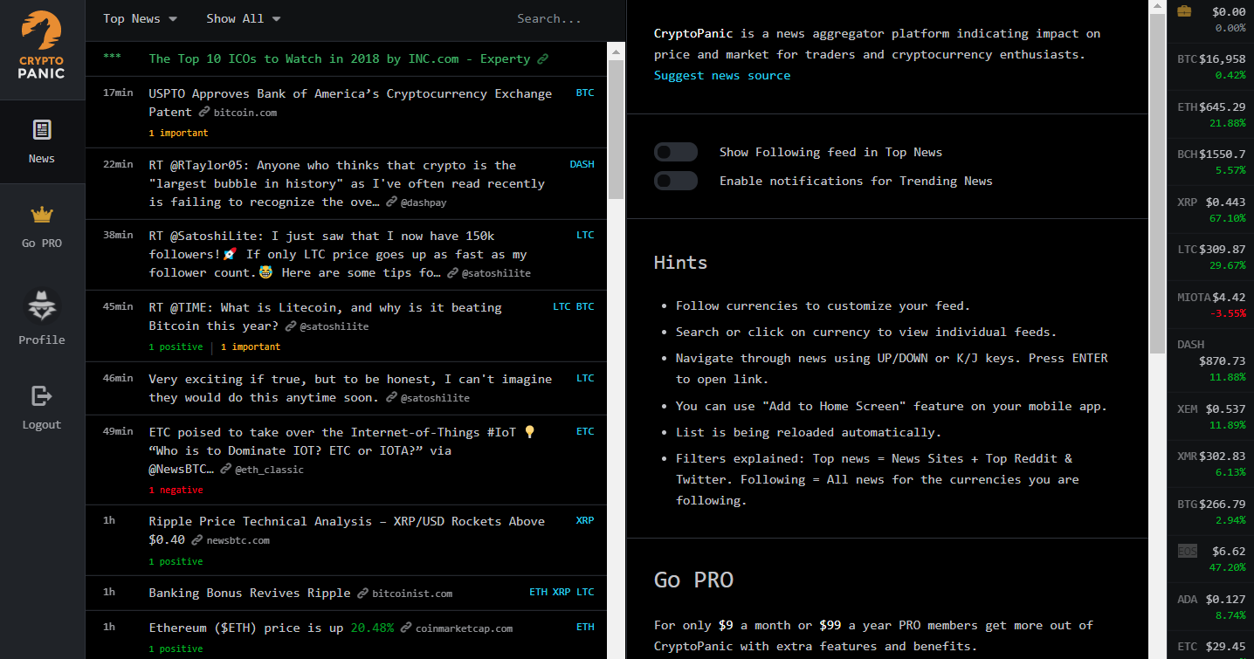This screenshot has height=659, width=1254.
Task: Click ETC tag on IoT post
Action: pos(585,431)
